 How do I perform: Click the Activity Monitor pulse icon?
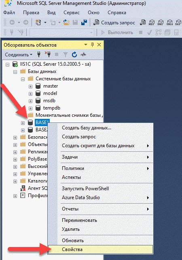click(x=83, y=54)
